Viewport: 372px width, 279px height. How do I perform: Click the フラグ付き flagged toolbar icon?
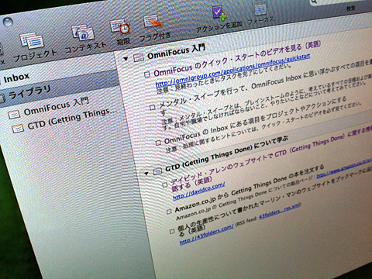[153, 22]
